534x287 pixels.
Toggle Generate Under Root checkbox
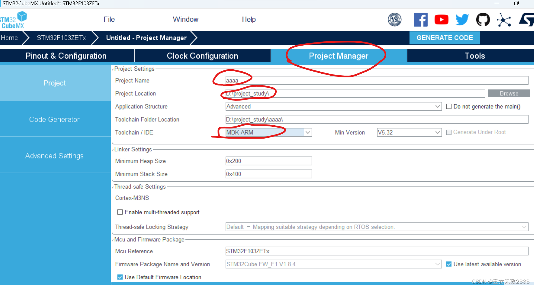coord(449,132)
